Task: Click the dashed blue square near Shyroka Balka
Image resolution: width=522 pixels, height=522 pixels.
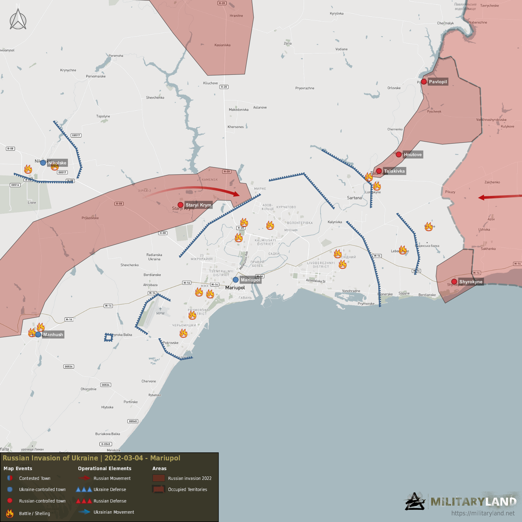Action: [109, 337]
